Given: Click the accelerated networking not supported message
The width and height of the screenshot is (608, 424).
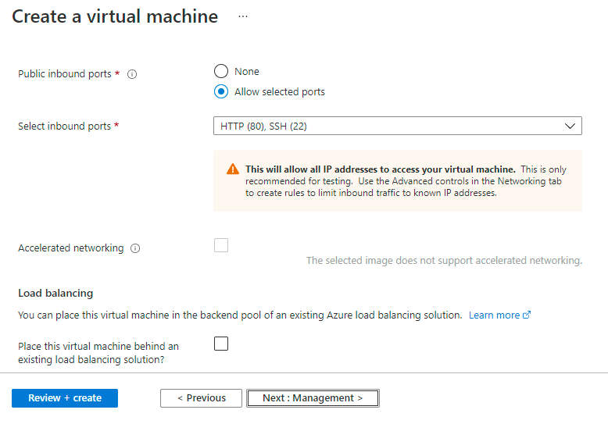Looking at the screenshot, I should pyautogui.click(x=443, y=261).
